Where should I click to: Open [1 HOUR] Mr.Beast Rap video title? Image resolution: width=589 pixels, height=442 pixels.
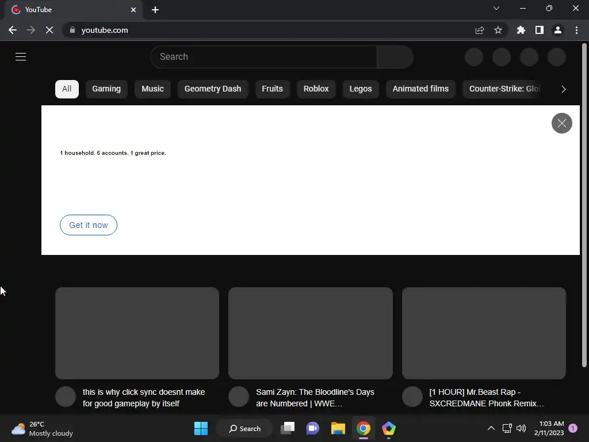(x=487, y=398)
